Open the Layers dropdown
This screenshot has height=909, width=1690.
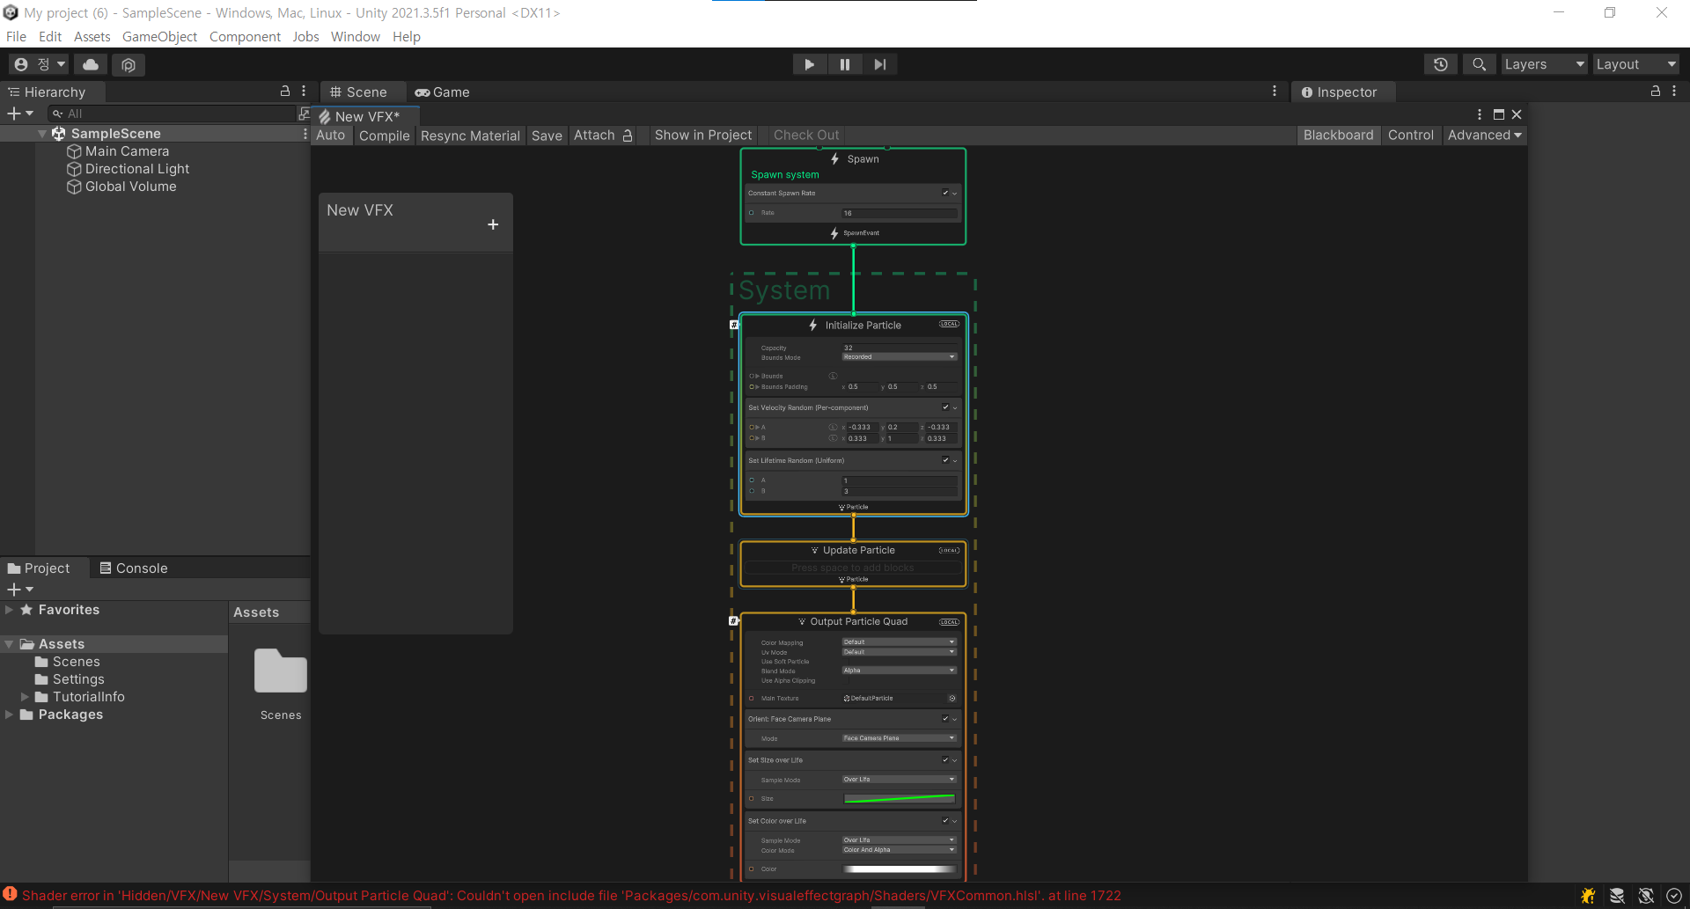pyautogui.click(x=1544, y=64)
